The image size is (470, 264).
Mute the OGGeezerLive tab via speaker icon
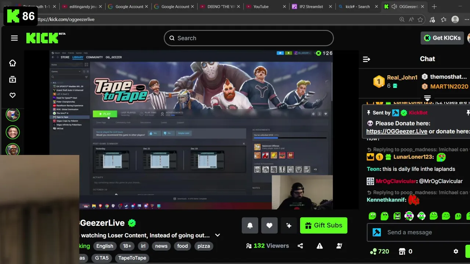click(x=394, y=7)
